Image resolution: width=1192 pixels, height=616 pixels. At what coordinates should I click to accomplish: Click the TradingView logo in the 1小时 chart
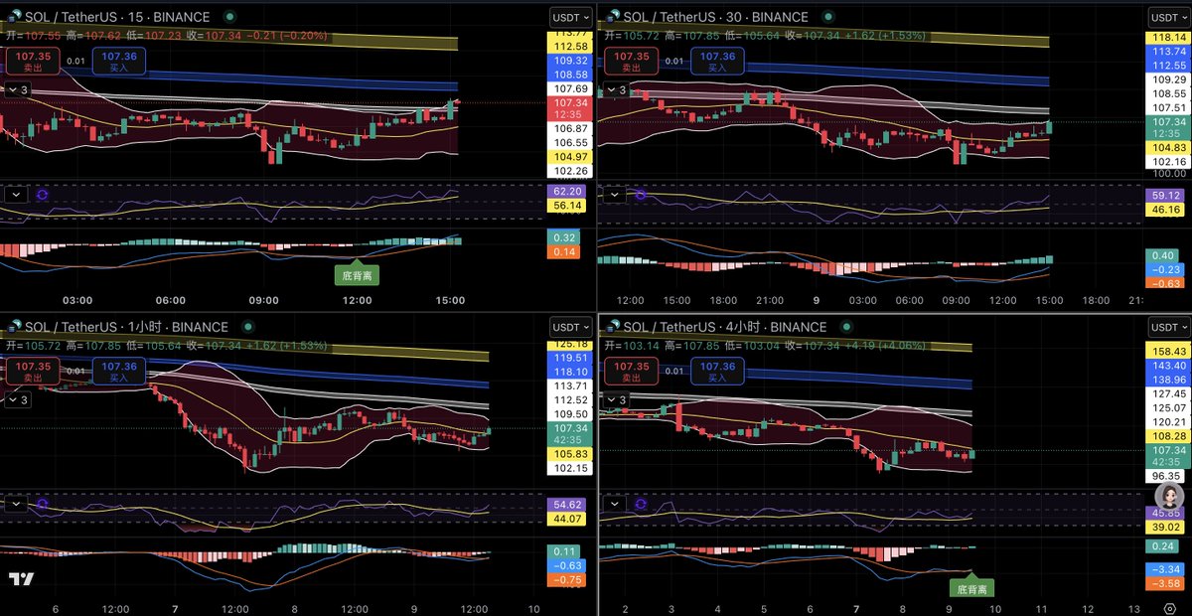(x=22, y=580)
